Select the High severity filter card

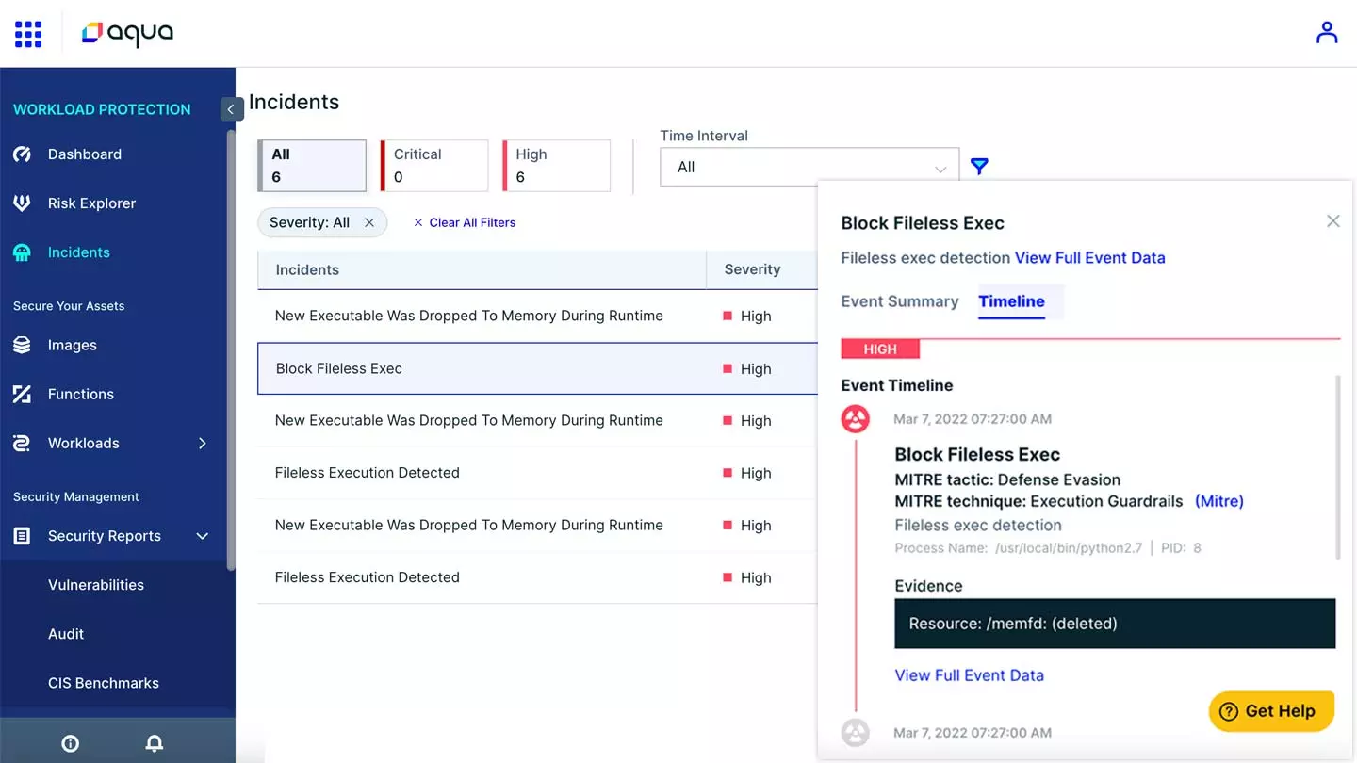(557, 166)
